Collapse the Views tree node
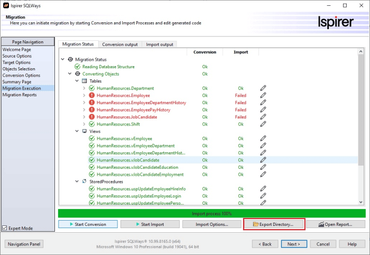The width and height of the screenshot is (370, 255). (x=77, y=131)
